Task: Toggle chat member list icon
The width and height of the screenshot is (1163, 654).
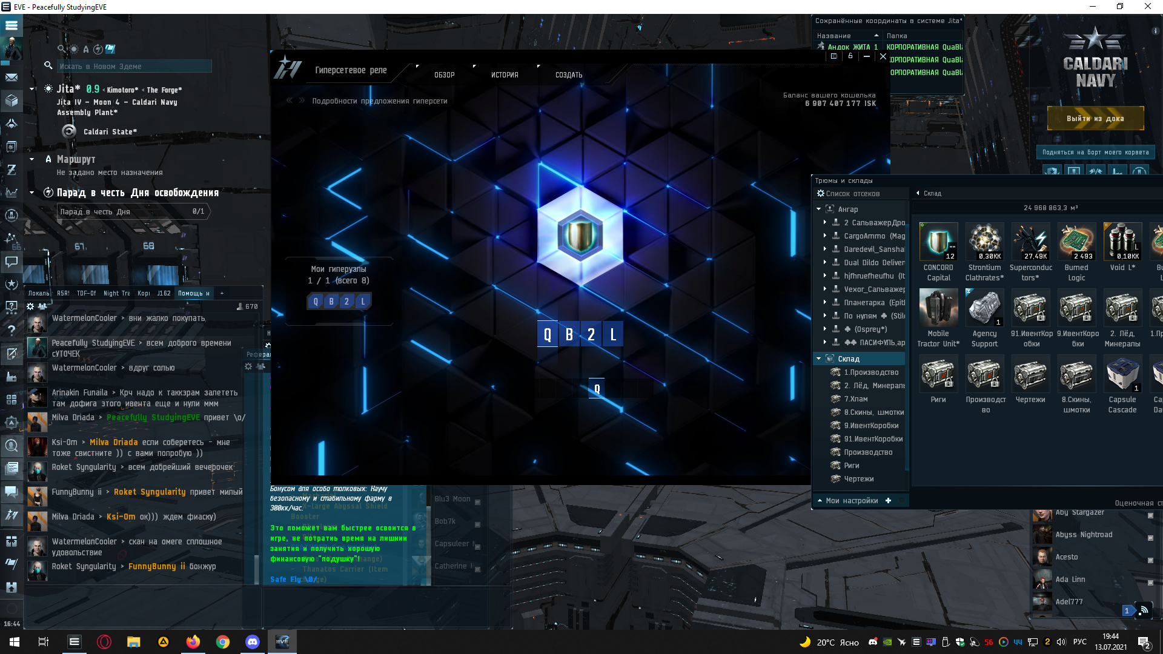Action: coord(42,306)
